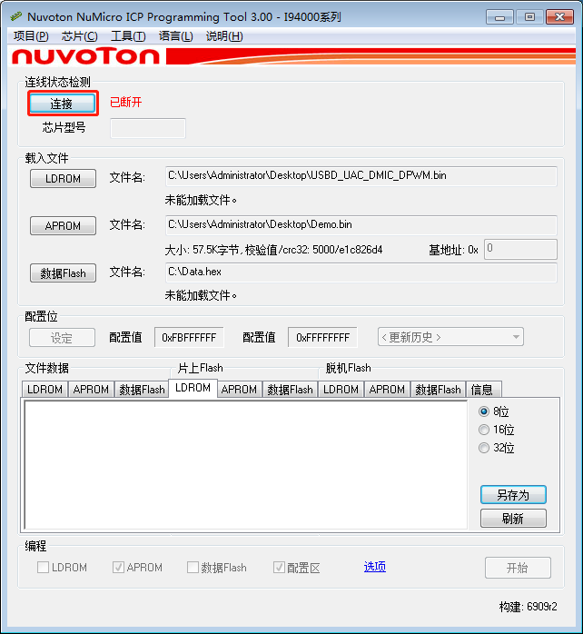583x634 pixels.
Task: Select LDROM tab under 片上Flash
Action: (x=193, y=388)
